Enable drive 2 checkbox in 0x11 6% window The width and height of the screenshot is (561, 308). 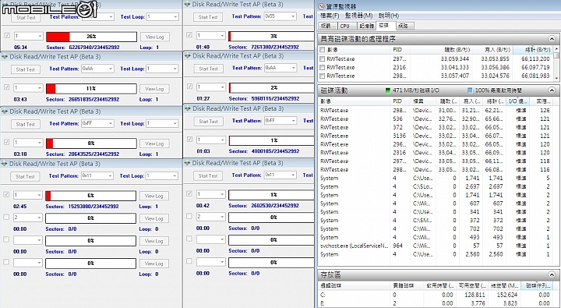[6, 217]
